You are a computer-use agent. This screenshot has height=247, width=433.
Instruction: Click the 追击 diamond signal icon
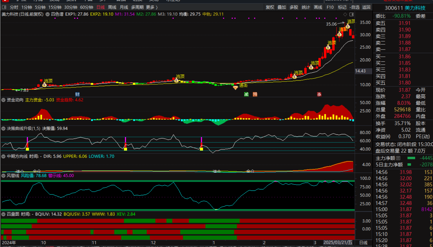click(x=235, y=88)
